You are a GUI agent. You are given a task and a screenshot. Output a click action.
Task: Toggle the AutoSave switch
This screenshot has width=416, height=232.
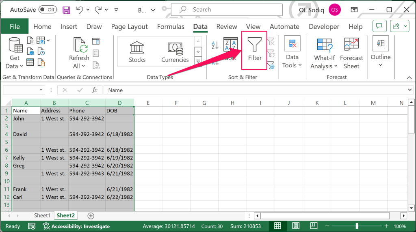click(48, 10)
